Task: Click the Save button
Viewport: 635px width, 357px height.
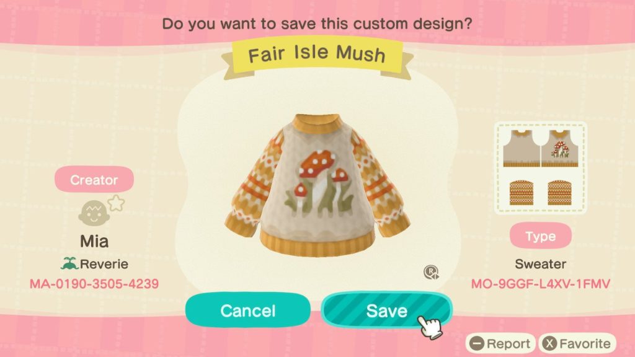Action: tap(386, 311)
